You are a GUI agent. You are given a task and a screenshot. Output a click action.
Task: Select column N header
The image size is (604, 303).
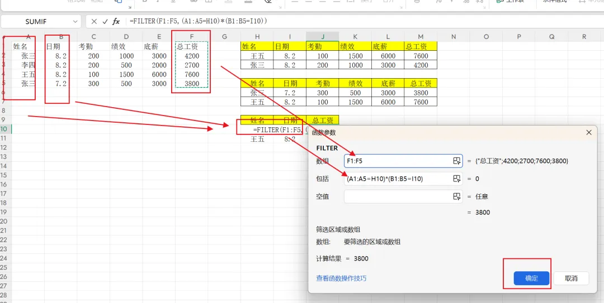coord(454,37)
